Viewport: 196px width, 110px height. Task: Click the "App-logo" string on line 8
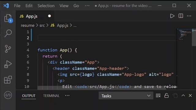[134, 75]
